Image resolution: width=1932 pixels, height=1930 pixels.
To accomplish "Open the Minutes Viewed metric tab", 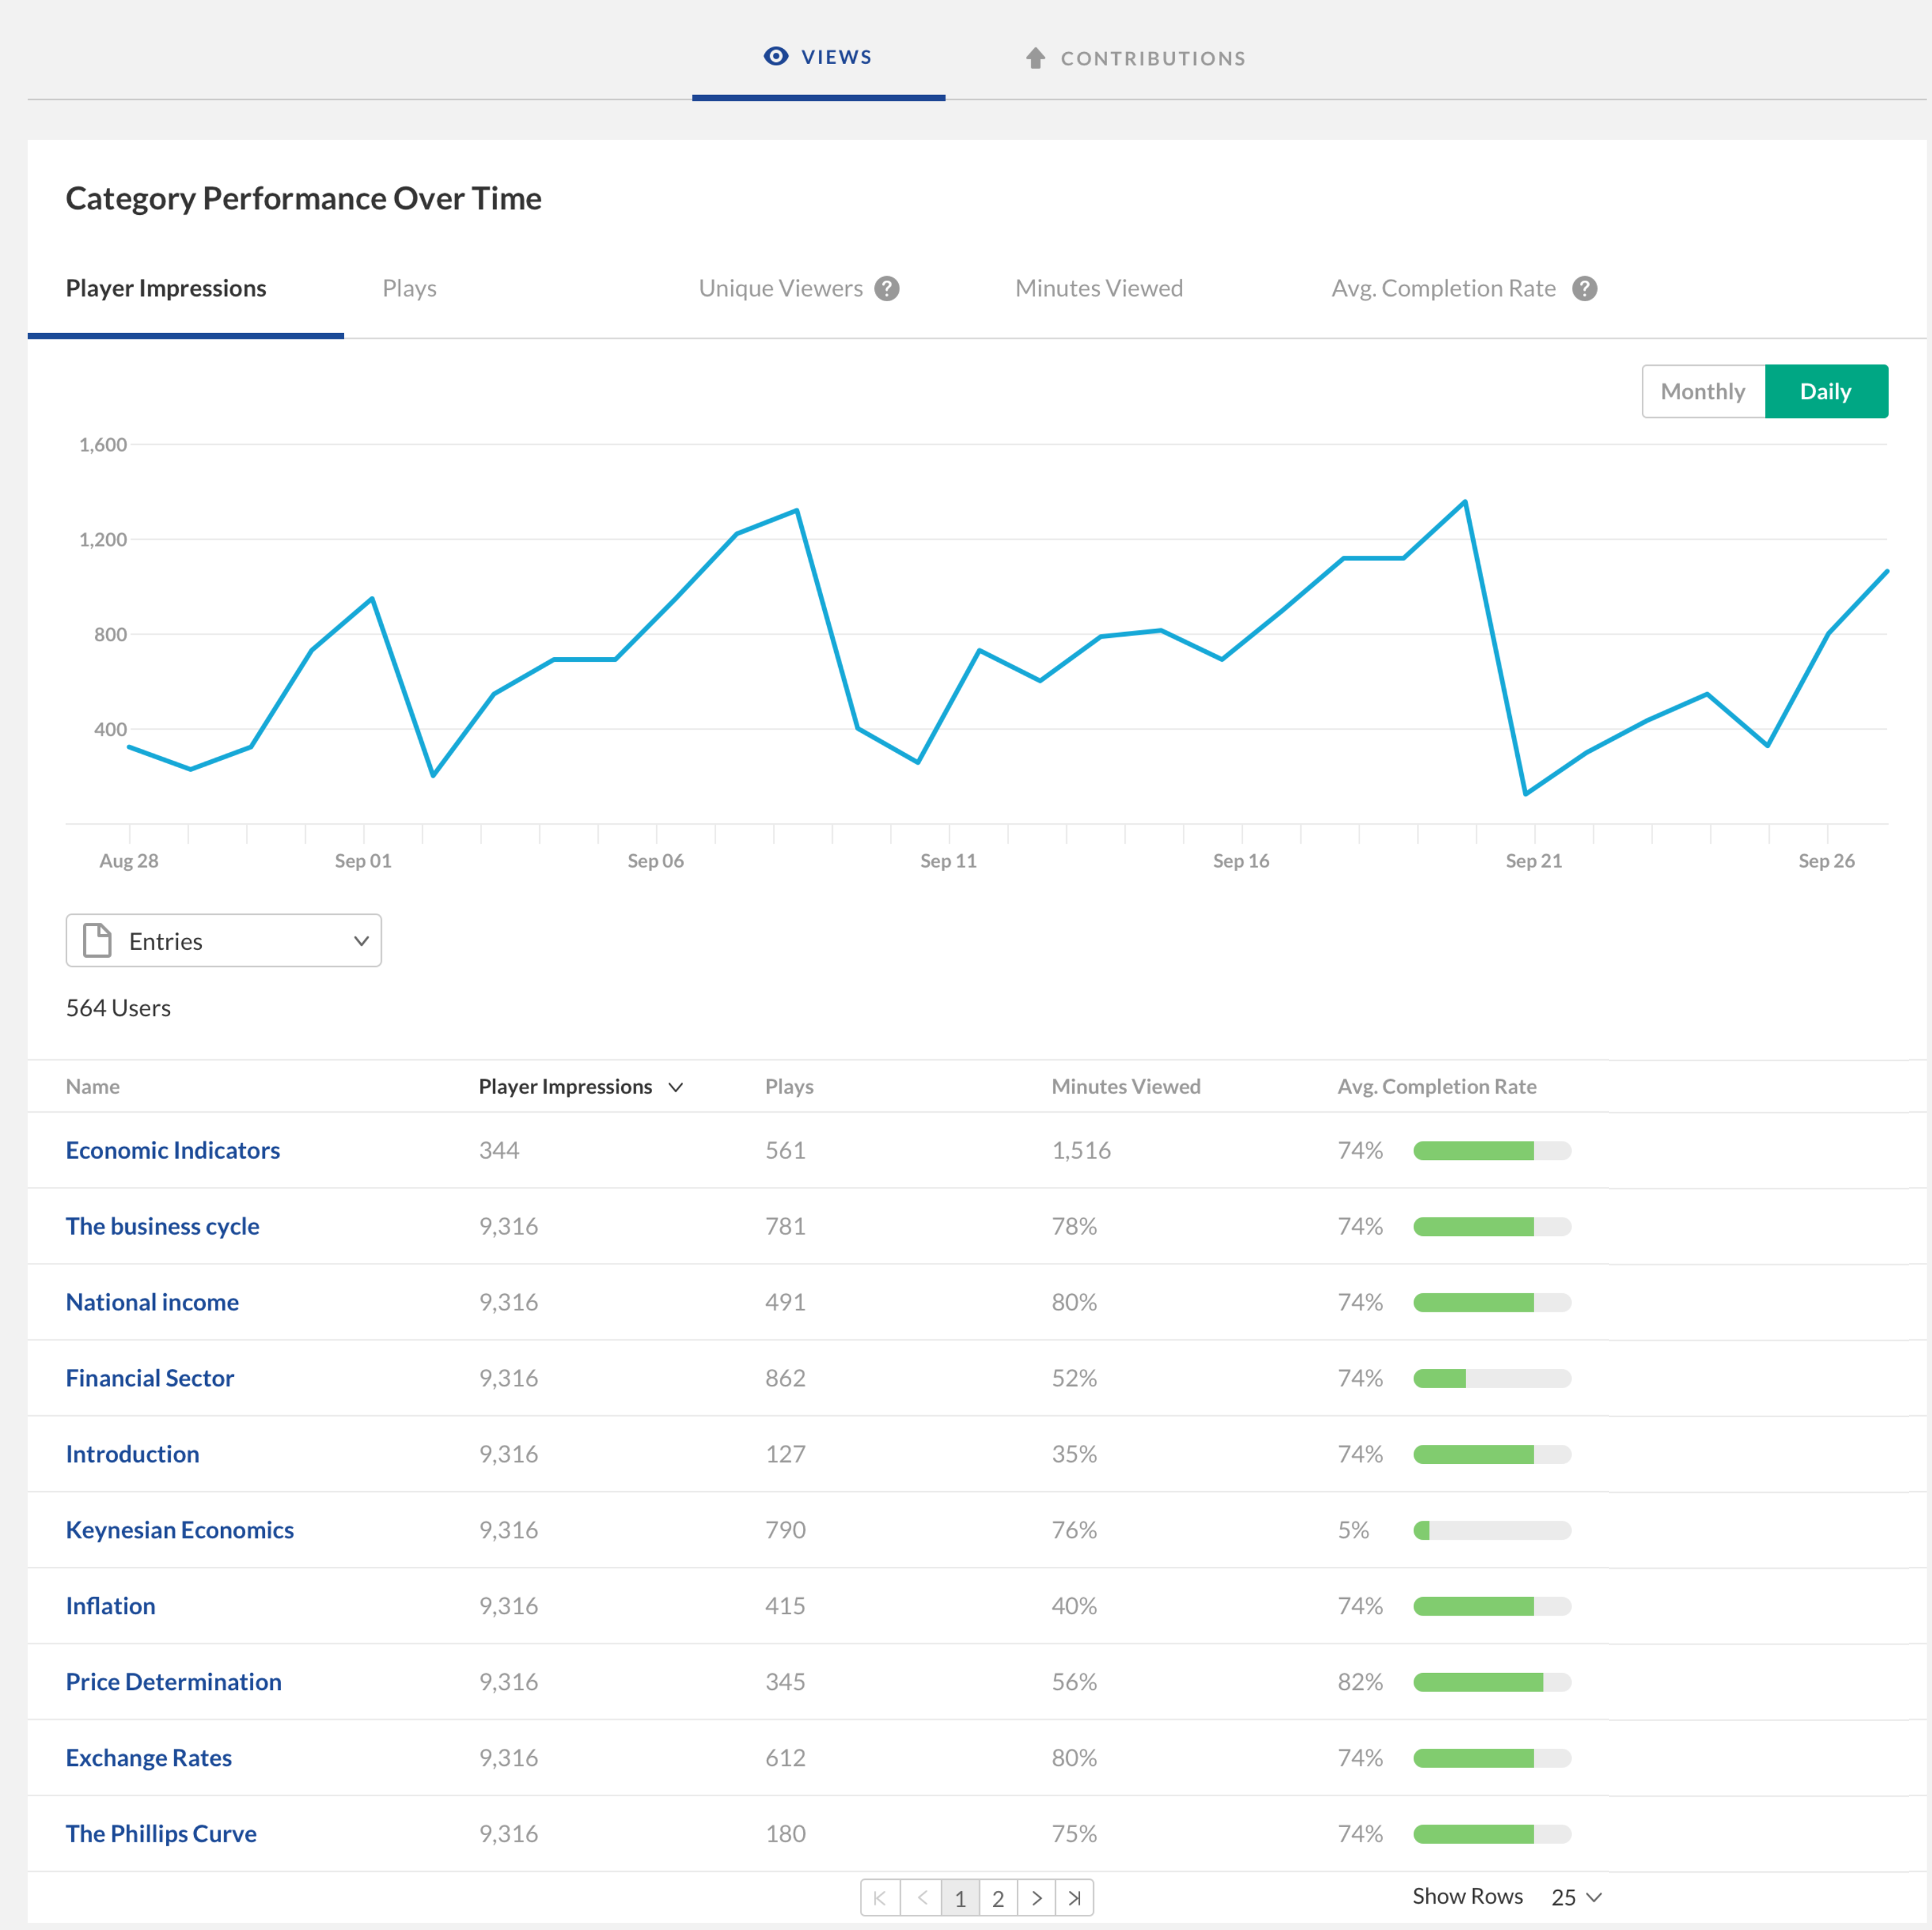I will 1098,289.
